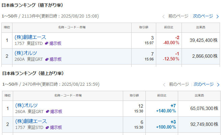The width and height of the screenshot is (221, 135).
Task: Go to 次のページ in gainers ranking
Action: point(204,84)
